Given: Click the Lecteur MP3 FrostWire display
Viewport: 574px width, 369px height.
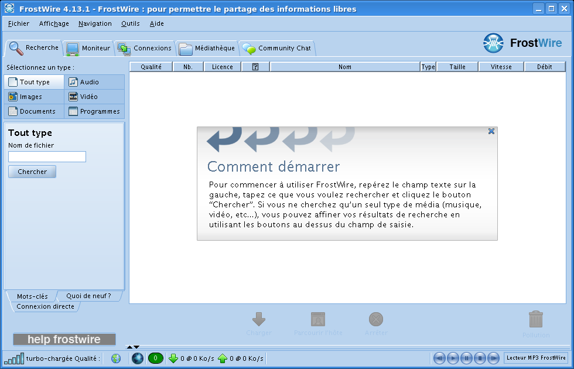Looking at the screenshot, I should pyautogui.click(x=536, y=358).
